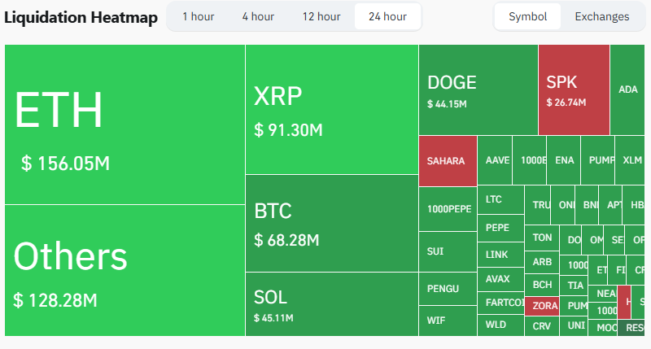The image size is (651, 349).
Task: Select the 24 hour timeframe tab
Action: (x=387, y=16)
